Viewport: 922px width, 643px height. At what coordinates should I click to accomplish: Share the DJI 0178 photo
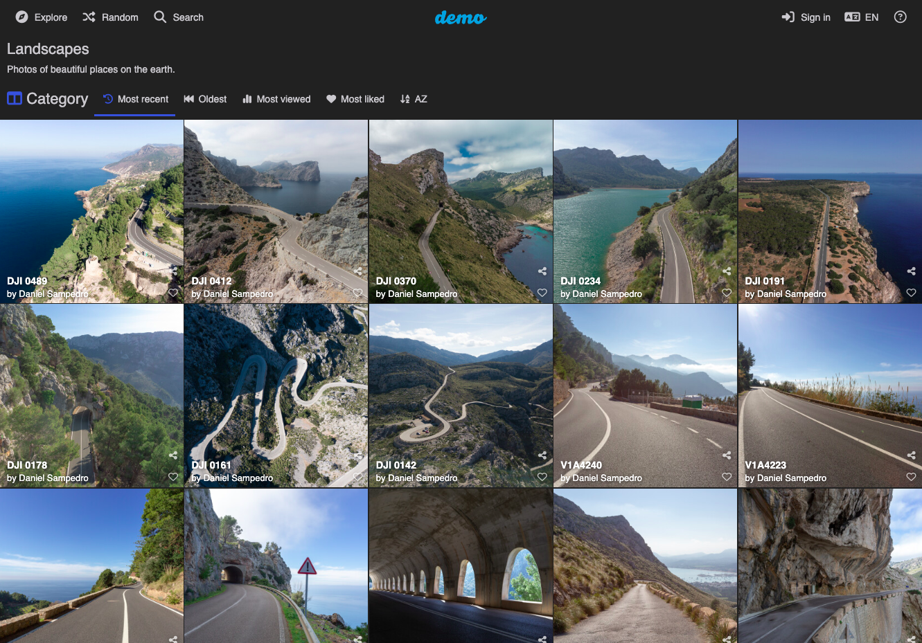173,455
